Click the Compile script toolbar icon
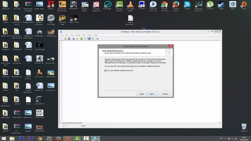The image size is (251, 141). tap(73, 39)
